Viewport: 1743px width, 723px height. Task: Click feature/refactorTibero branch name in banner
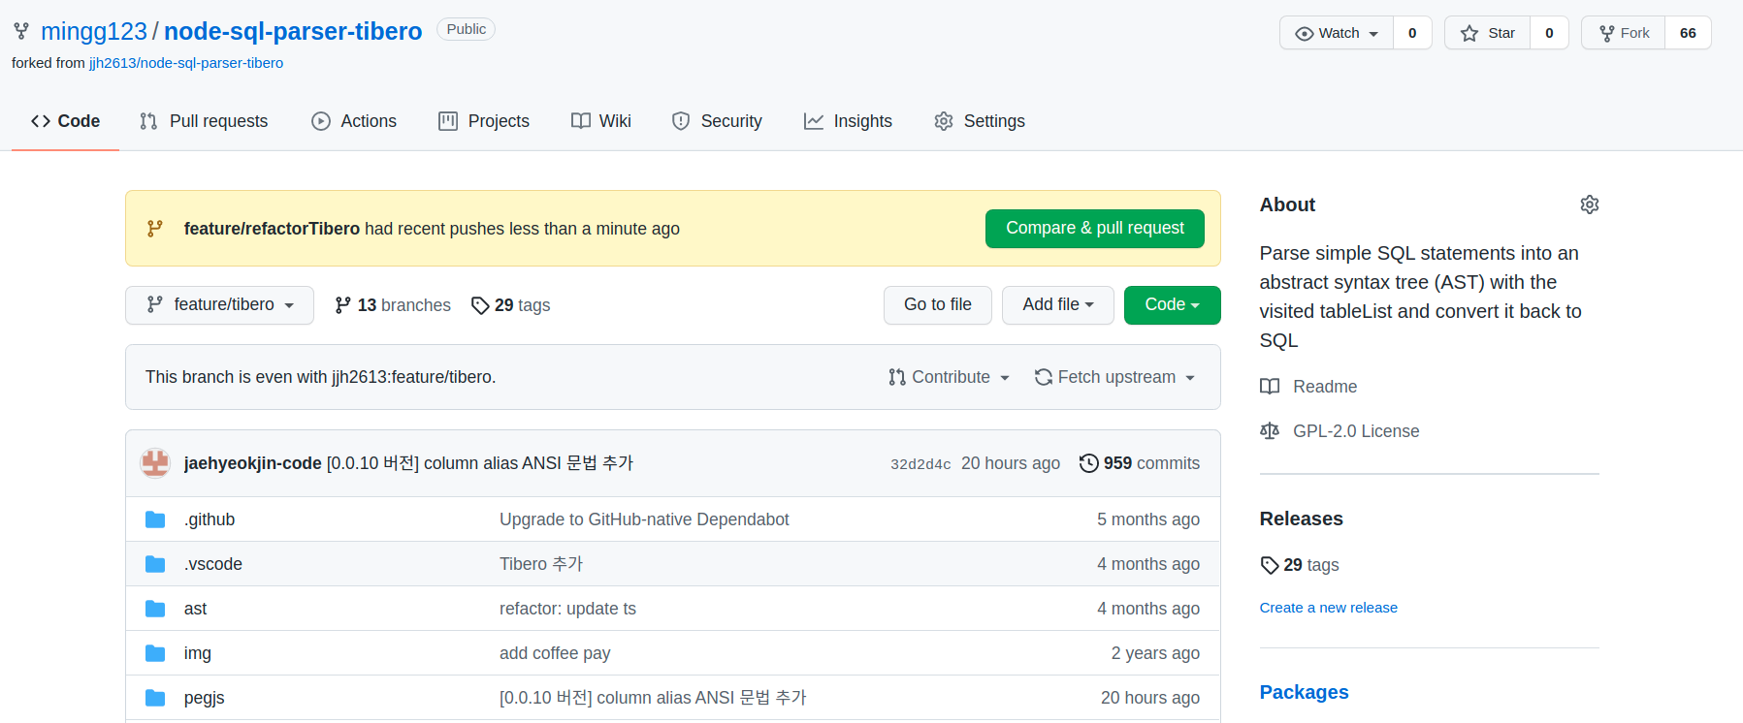coord(272,229)
